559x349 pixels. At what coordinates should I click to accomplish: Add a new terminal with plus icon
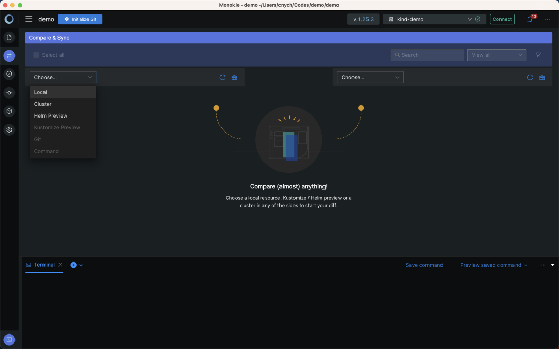(73, 265)
